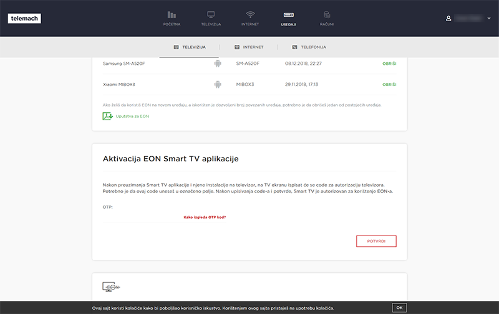Click Android icon in Xiaomi row
Viewport: 499px width, 314px height.
tap(218, 85)
